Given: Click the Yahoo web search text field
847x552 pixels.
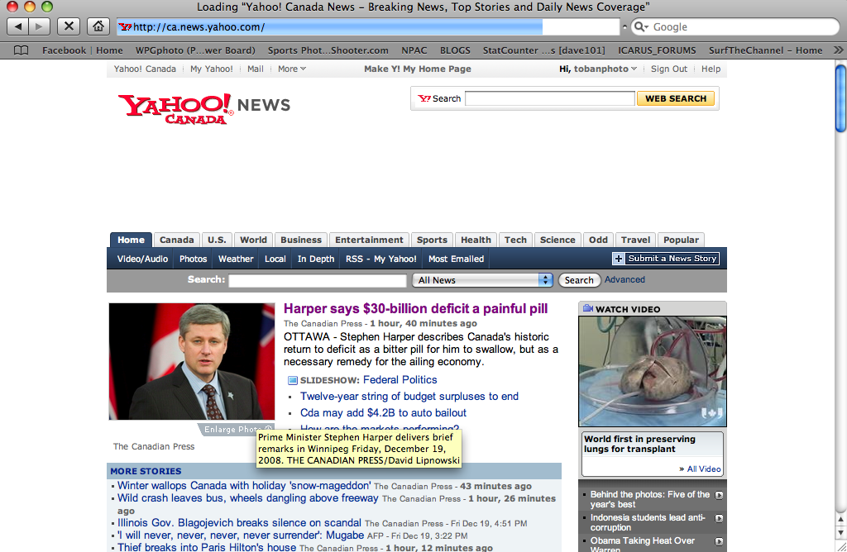Looking at the screenshot, I should point(549,98).
